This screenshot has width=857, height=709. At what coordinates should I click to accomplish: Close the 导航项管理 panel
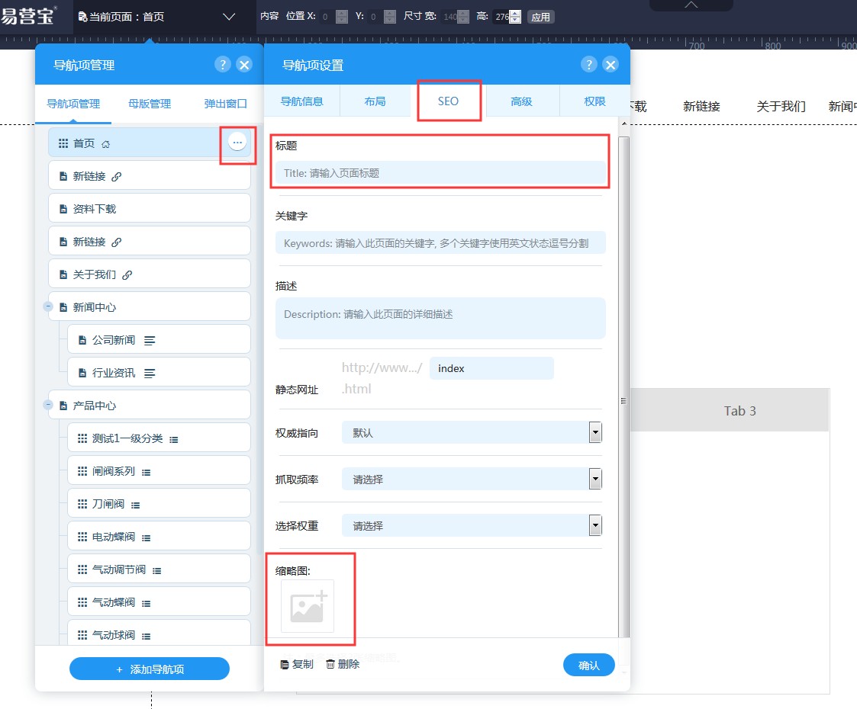point(244,64)
